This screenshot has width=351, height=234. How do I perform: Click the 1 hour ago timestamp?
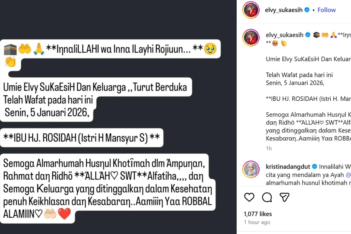pyautogui.click(x=257, y=222)
